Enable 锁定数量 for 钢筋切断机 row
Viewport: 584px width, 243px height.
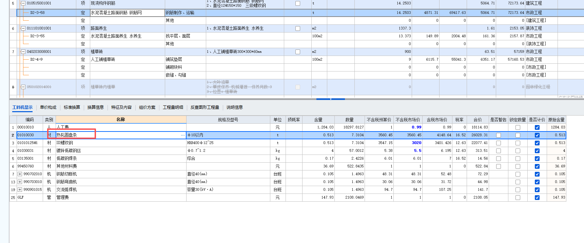point(518,174)
